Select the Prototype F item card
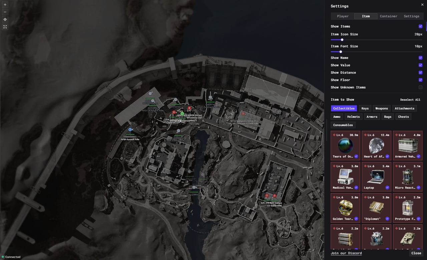 click(408, 208)
